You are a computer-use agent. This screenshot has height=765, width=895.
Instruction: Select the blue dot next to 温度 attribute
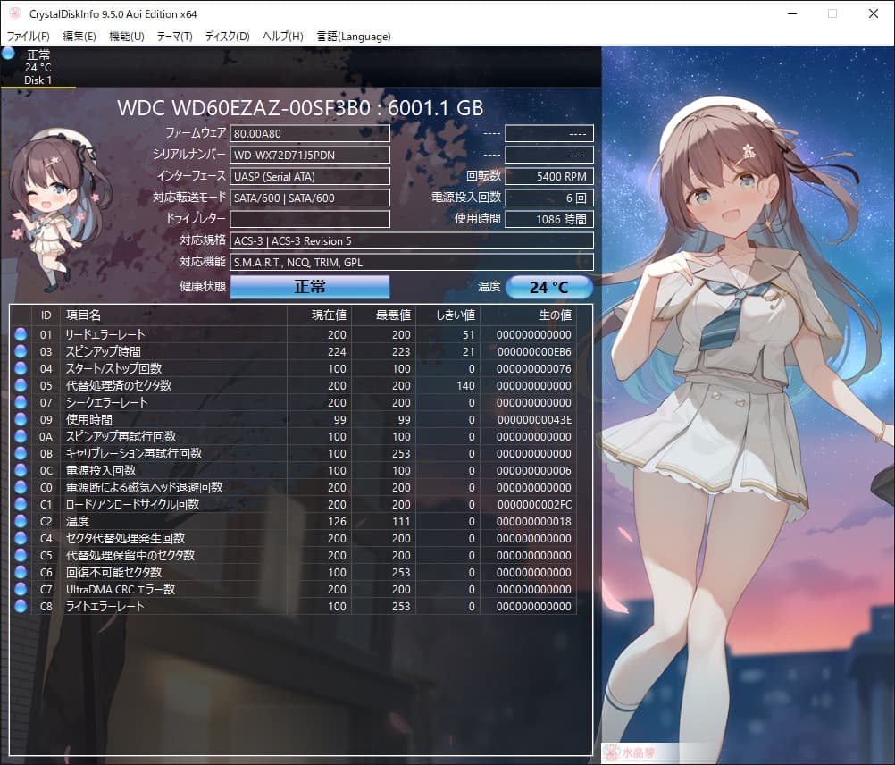[x=22, y=521]
